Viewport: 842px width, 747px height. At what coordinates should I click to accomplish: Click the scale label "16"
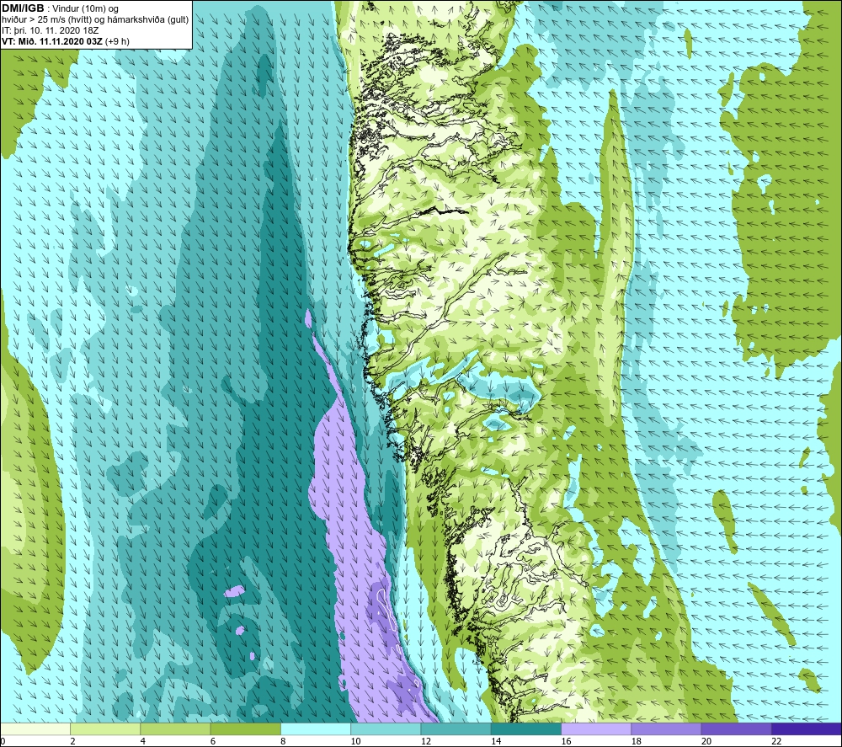(566, 741)
